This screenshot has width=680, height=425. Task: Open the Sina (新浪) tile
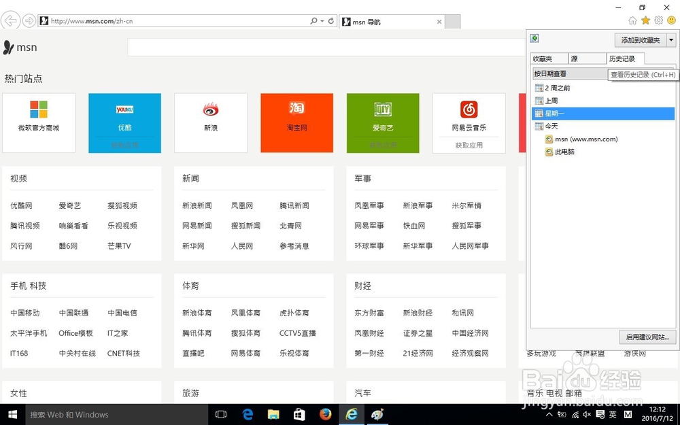(211, 123)
